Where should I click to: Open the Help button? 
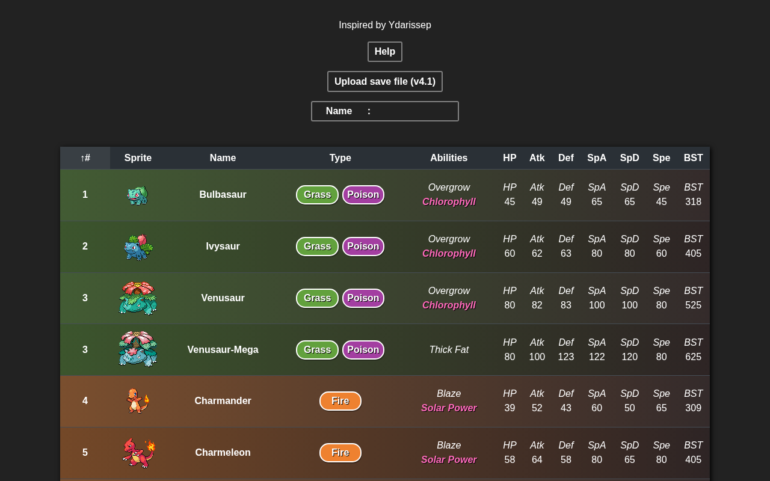point(385,52)
